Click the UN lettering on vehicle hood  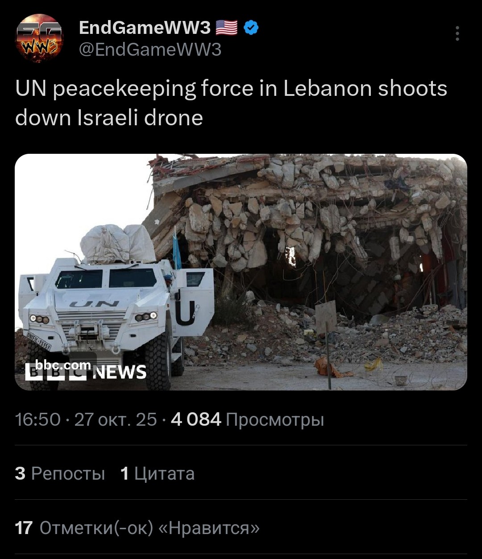95,304
